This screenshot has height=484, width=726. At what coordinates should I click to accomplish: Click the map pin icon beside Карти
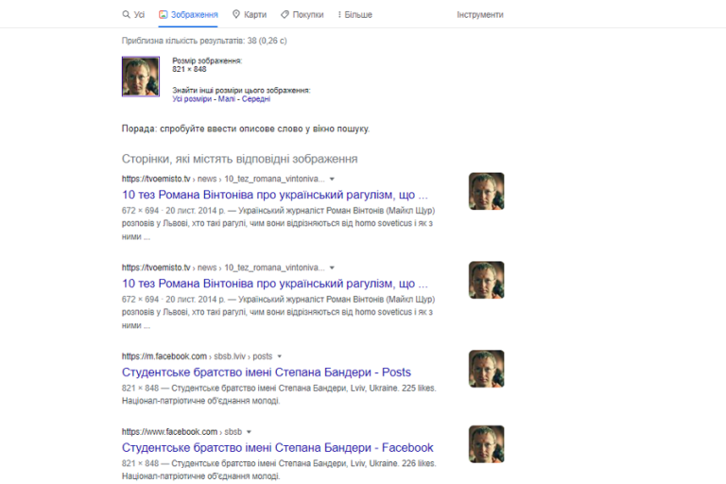236,14
